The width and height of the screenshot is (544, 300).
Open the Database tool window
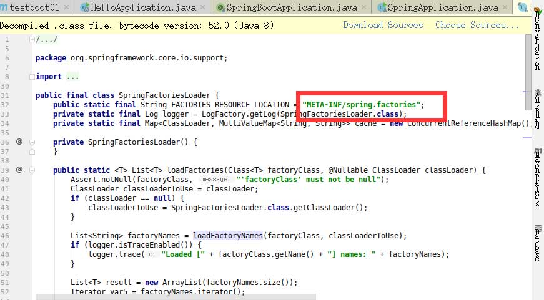pyautogui.click(x=538, y=243)
